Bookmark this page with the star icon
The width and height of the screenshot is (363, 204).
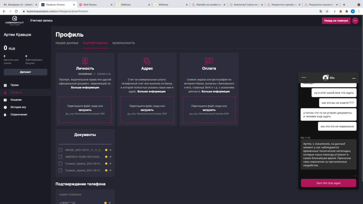[x=327, y=11]
